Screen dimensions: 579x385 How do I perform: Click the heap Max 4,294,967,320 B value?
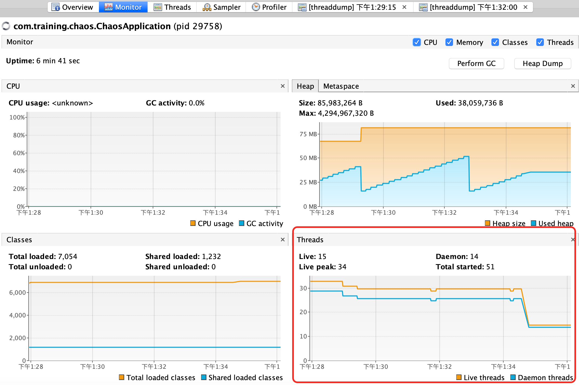click(346, 113)
